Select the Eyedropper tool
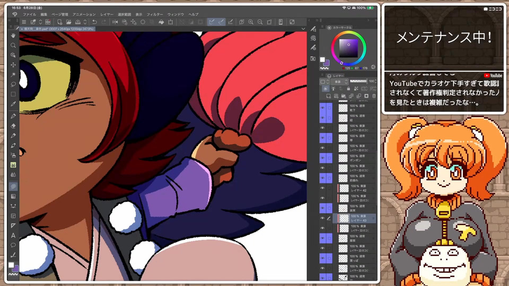Screen dimensions: 509x286 pyautogui.click(x=13, y=104)
